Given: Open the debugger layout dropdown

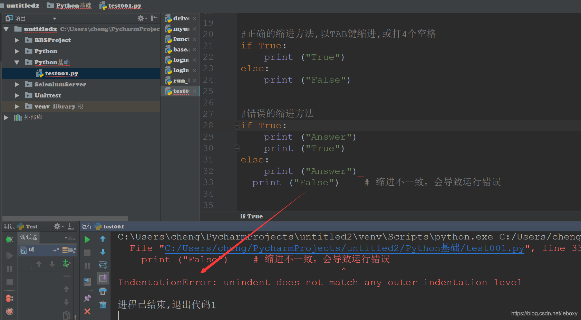Looking at the screenshot, I should 70,238.
